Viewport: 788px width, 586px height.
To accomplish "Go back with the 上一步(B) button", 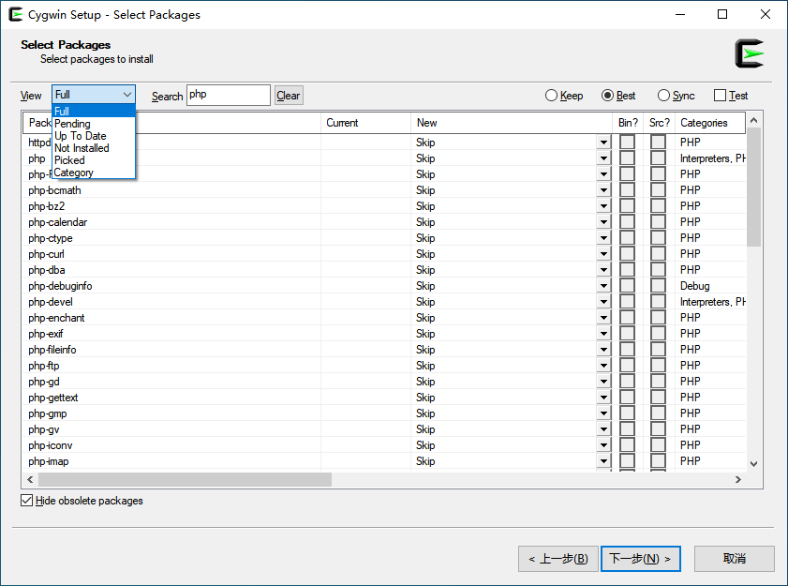I will (x=558, y=558).
